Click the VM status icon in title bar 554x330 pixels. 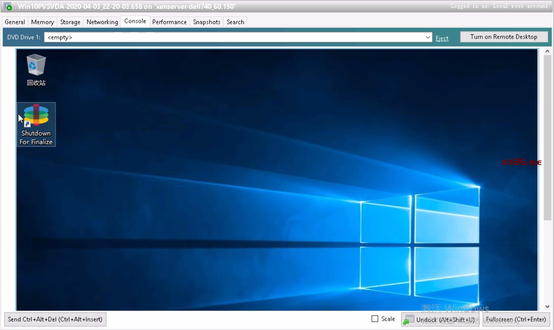click(x=8, y=7)
